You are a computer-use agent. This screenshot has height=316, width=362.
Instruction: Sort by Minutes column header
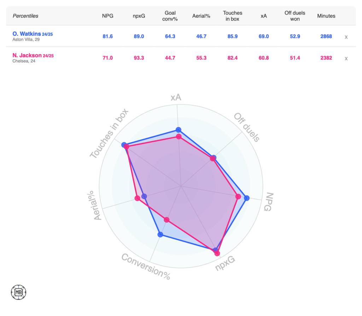[326, 16]
